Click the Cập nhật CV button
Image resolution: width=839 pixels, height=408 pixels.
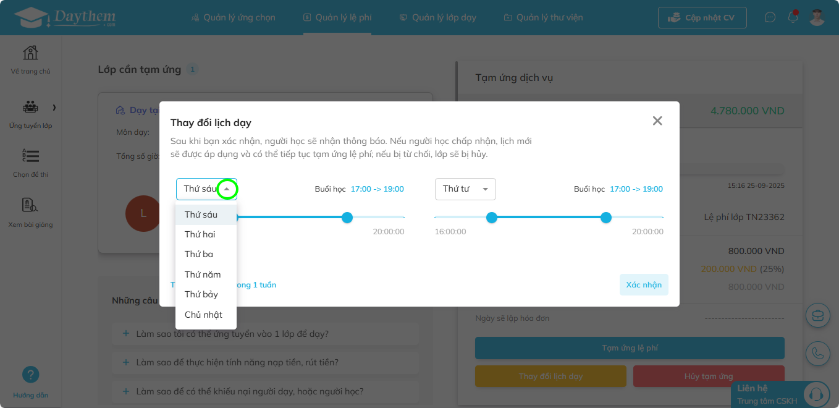(x=702, y=17)
